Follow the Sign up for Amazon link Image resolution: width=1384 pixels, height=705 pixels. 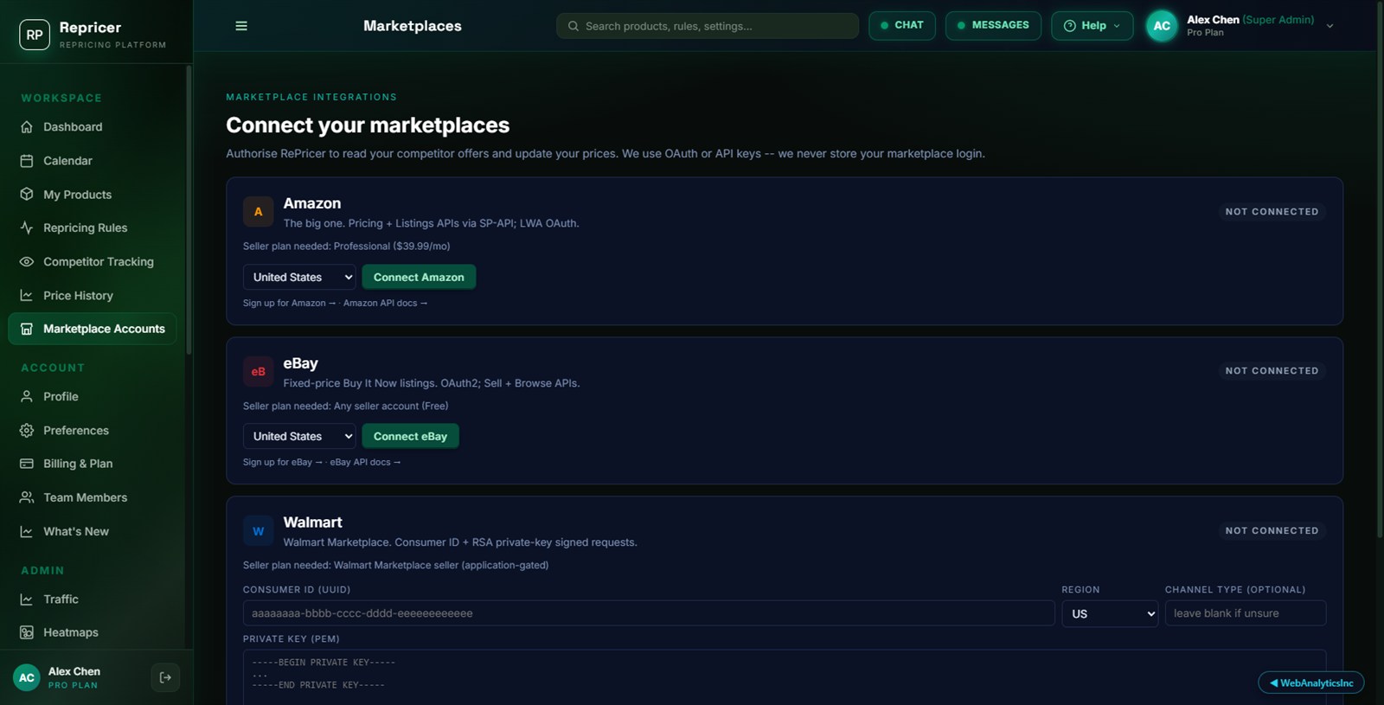(x=289, y=303)
